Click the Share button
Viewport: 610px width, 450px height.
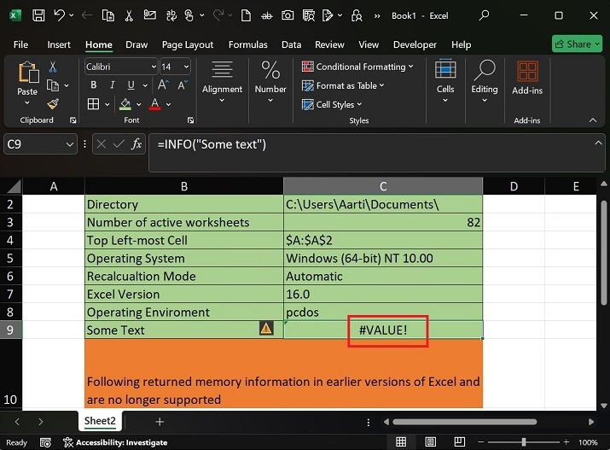coord(578,44)
